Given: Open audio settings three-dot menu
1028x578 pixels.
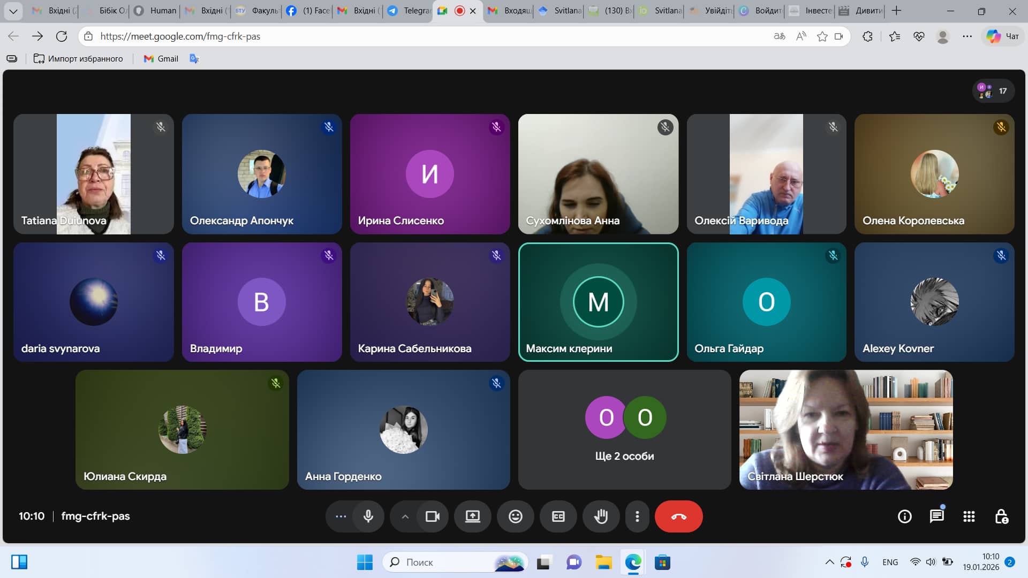Looking at the screenshot, I should 341,516.
